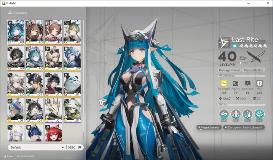
Task: Choose operator with blue sunglasses on head
Action: coord(35,85)
